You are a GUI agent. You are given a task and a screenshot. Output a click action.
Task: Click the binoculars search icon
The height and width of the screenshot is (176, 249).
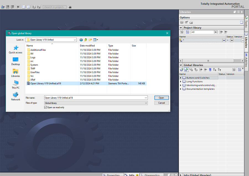[x=70, y=7]
